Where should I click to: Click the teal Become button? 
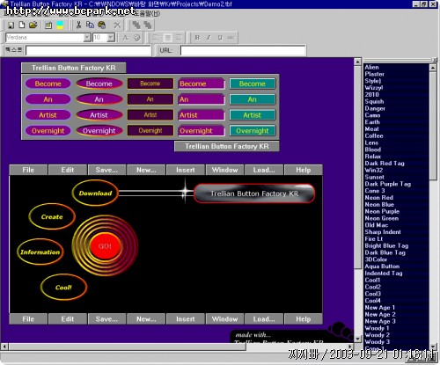253,84
